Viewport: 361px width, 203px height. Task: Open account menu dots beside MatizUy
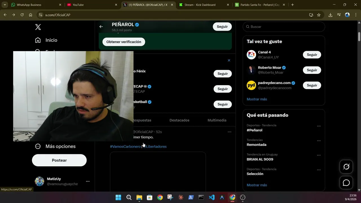pos(88,181)
